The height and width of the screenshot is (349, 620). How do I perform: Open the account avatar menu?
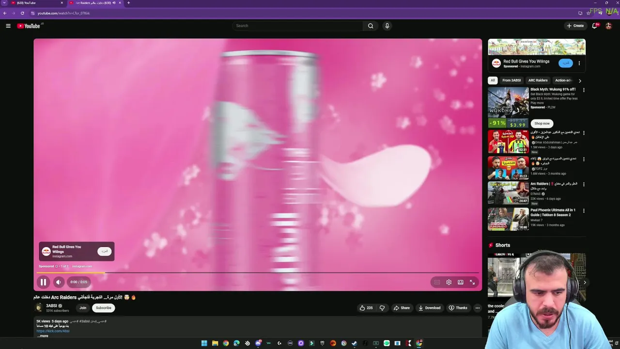[x=609, y=26]
